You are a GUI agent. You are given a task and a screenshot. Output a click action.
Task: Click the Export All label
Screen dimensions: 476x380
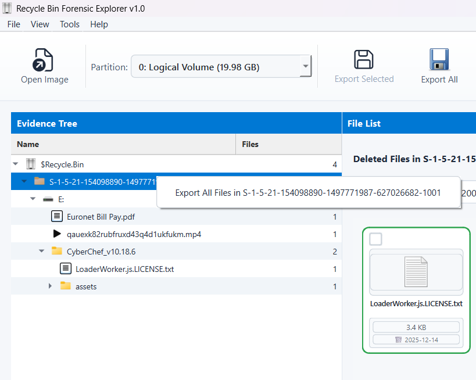pos(439,80)
